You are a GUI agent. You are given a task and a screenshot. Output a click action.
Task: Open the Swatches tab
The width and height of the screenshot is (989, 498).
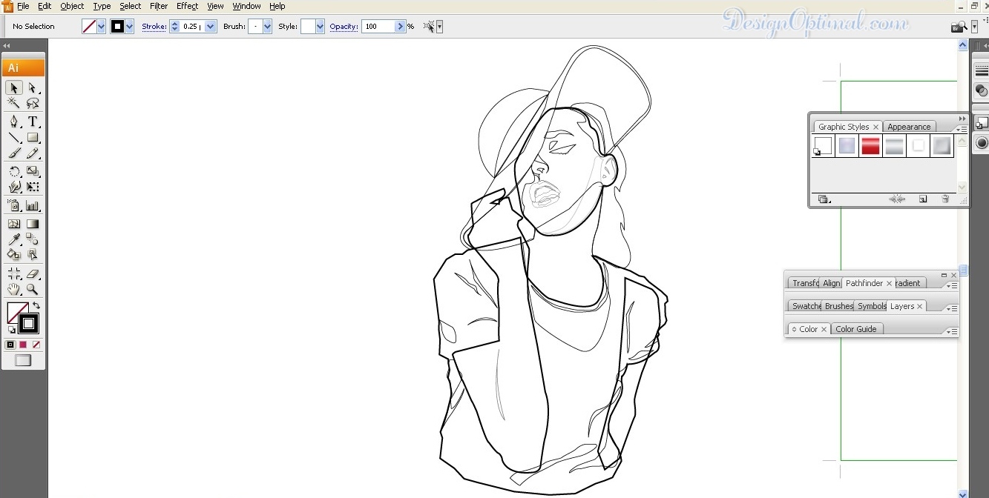(806, 306)
